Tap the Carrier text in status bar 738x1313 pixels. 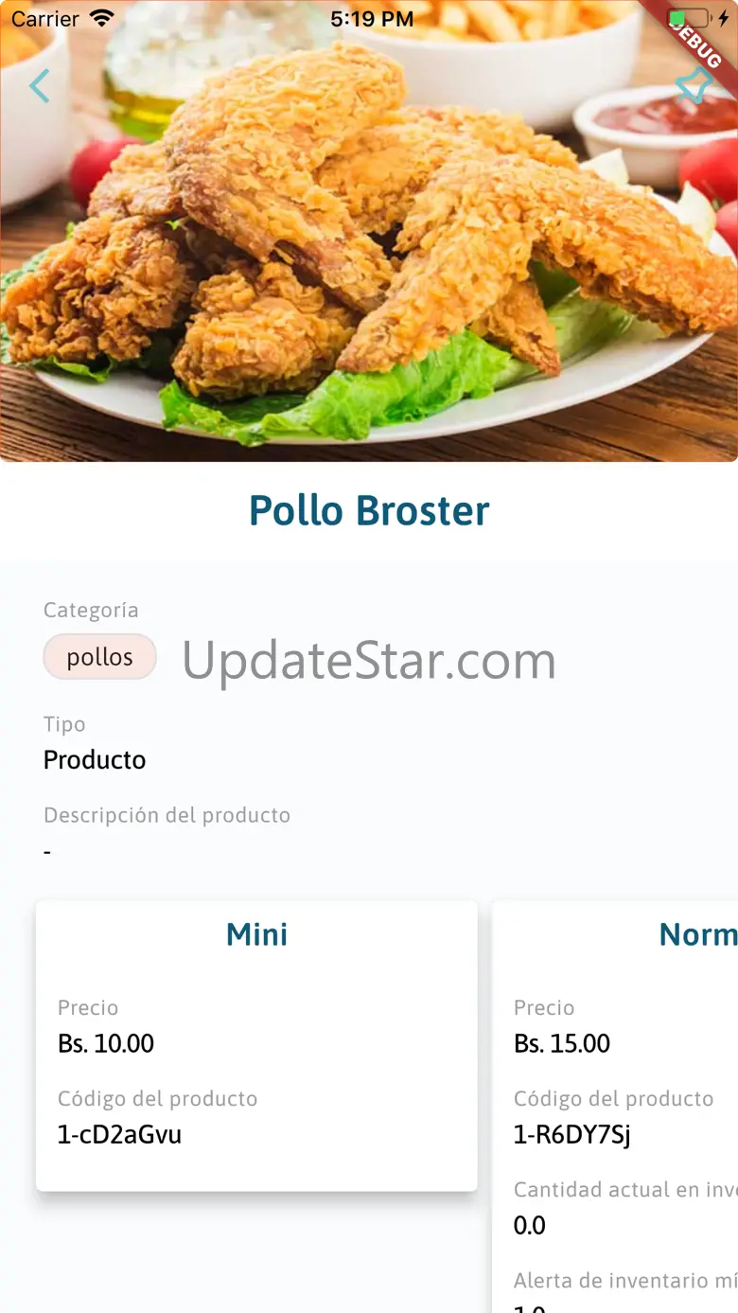(45, 19)
